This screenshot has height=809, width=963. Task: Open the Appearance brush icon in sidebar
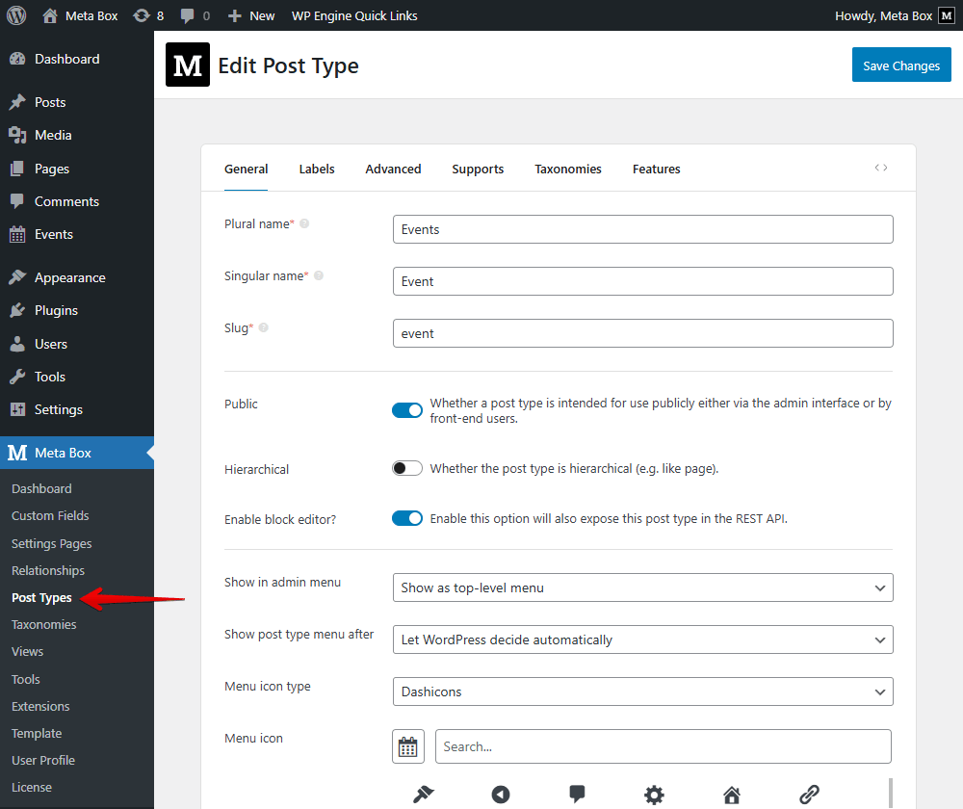tap(17, 277)
